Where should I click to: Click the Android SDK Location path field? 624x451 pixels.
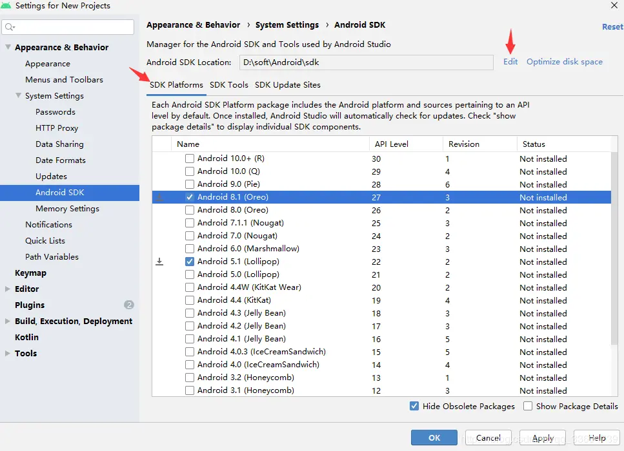pos(367,62)
